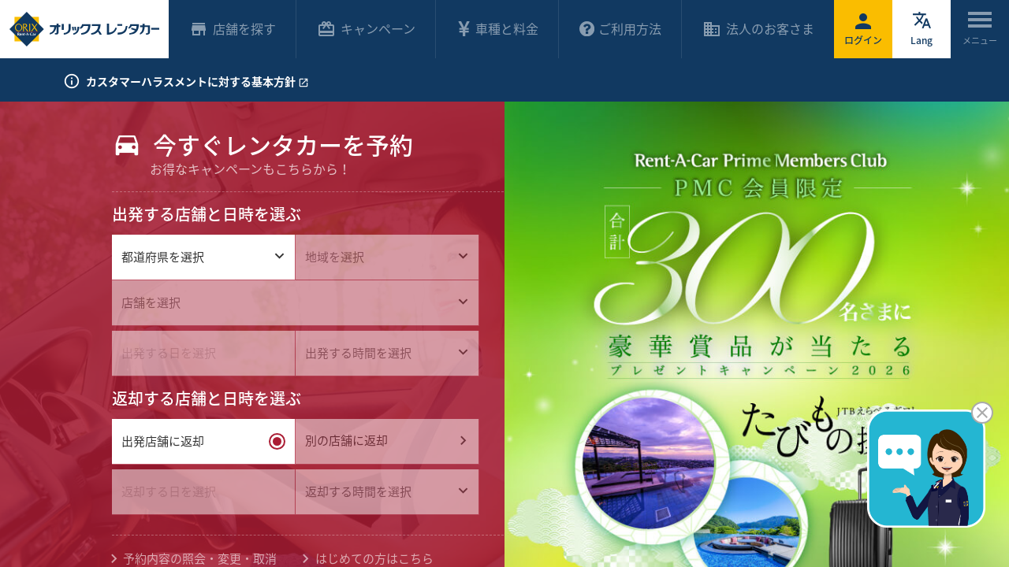
Task: Close the chat assistant popup
Action: [x=982, y=413]
